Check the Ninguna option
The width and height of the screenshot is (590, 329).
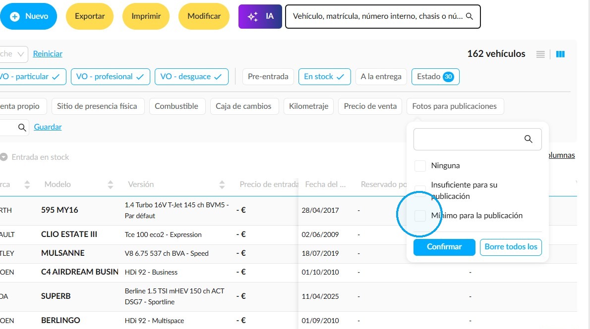[420, 166]
